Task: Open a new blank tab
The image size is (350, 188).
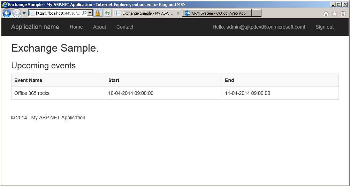Action: [256, 13]
